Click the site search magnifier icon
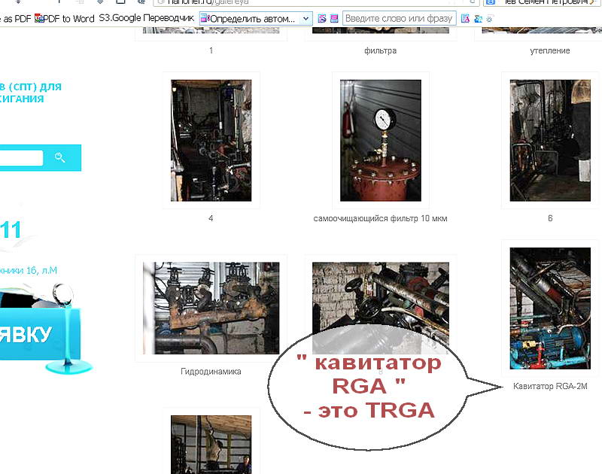The image size is (602, 474). click(60, 157)
